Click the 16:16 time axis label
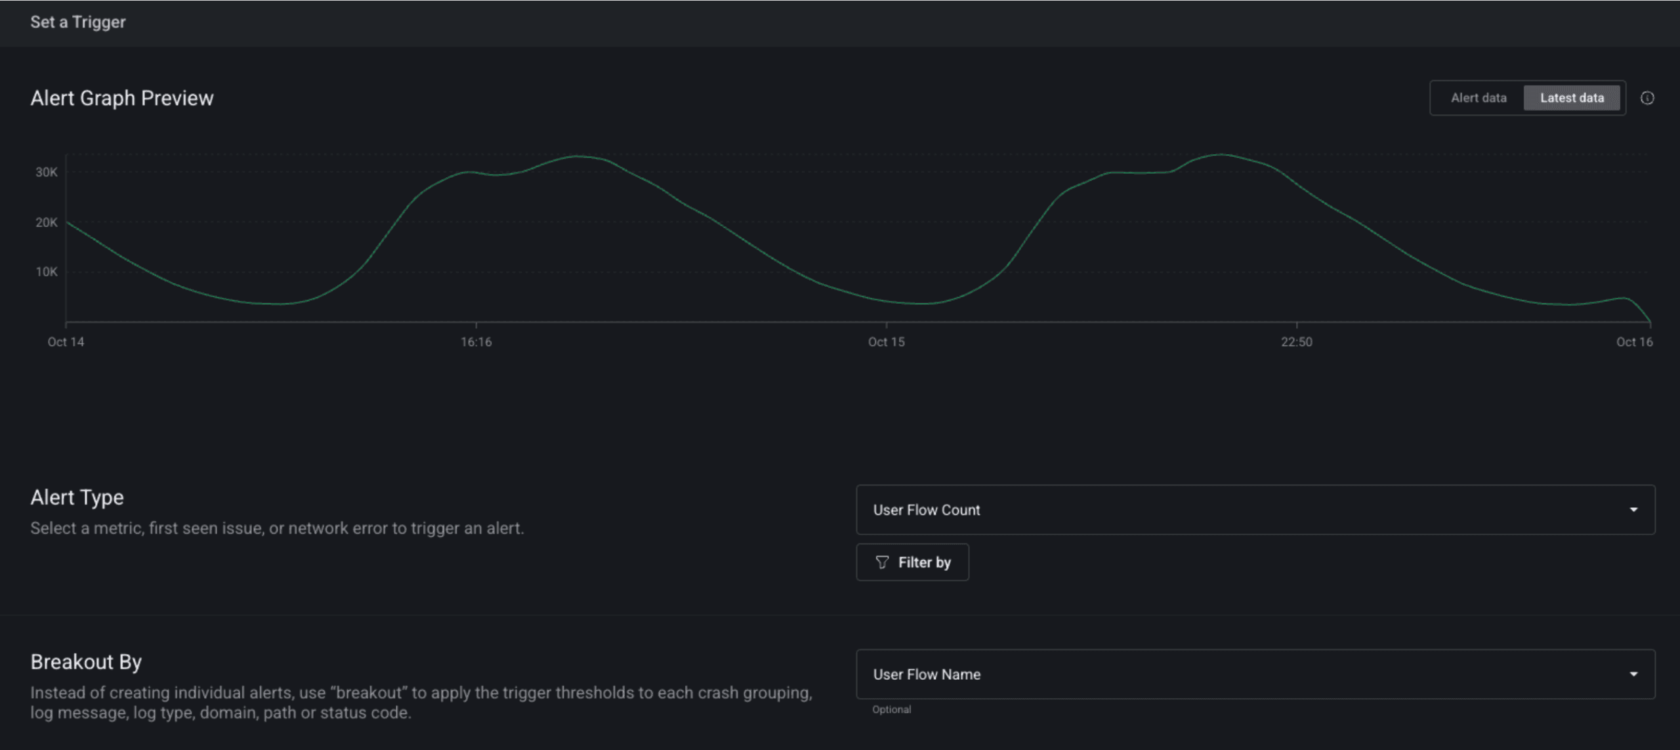 point(476,342)
